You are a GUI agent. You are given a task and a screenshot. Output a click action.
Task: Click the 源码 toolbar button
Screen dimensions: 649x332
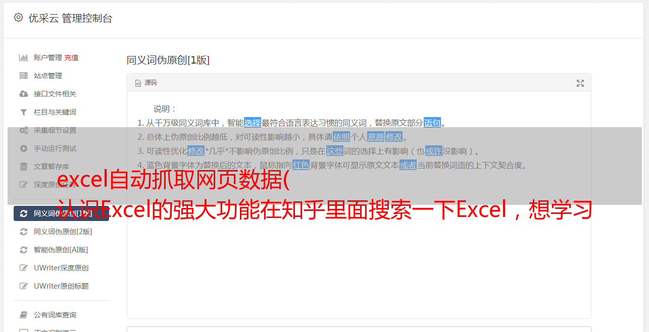[146, 83]
